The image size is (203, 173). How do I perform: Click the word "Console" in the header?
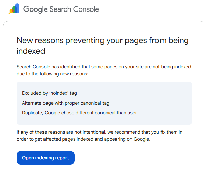(86, 9)
